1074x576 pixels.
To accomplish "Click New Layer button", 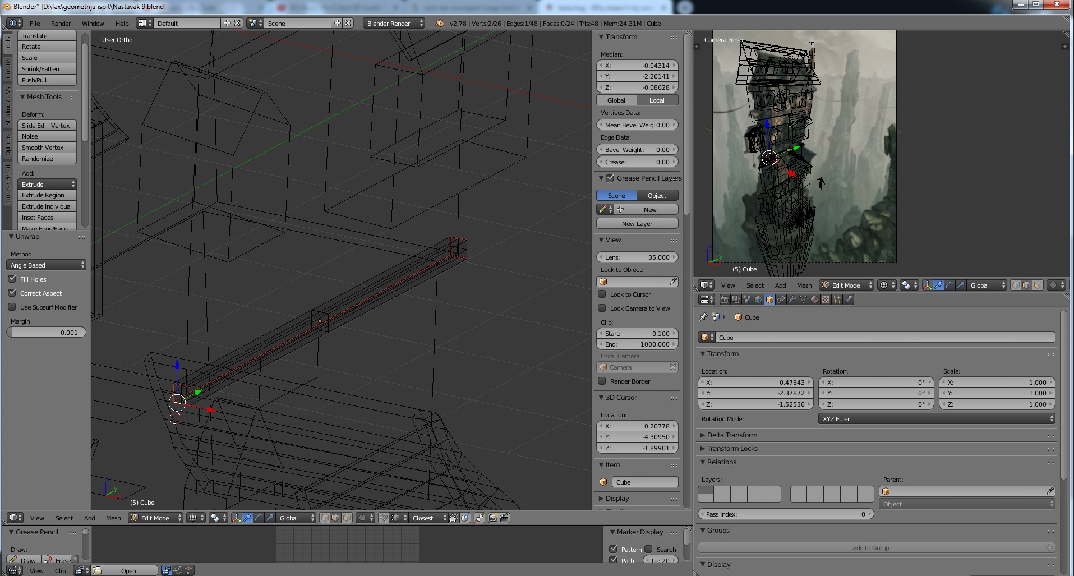I will tap(637, 223).
